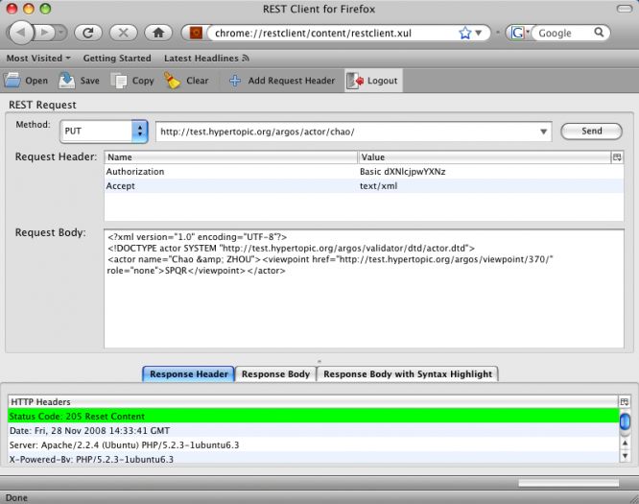Open the address bar history dropdown arrow
The height and width of the screenshot is (504, 639).
pos(479,33)
